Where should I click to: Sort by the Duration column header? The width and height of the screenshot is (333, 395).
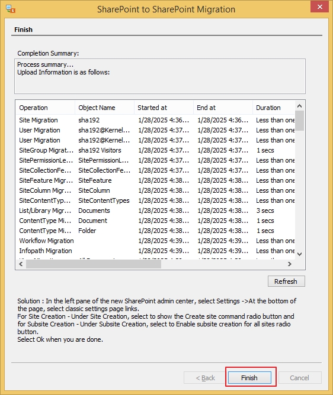(x=274, y=108)
